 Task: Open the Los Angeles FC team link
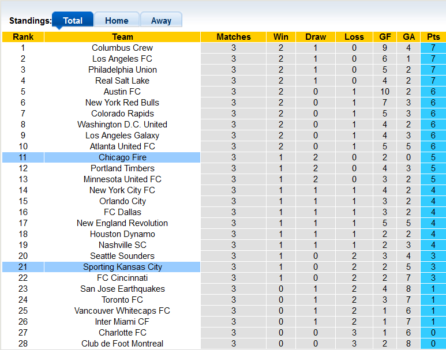pos(122,59)
